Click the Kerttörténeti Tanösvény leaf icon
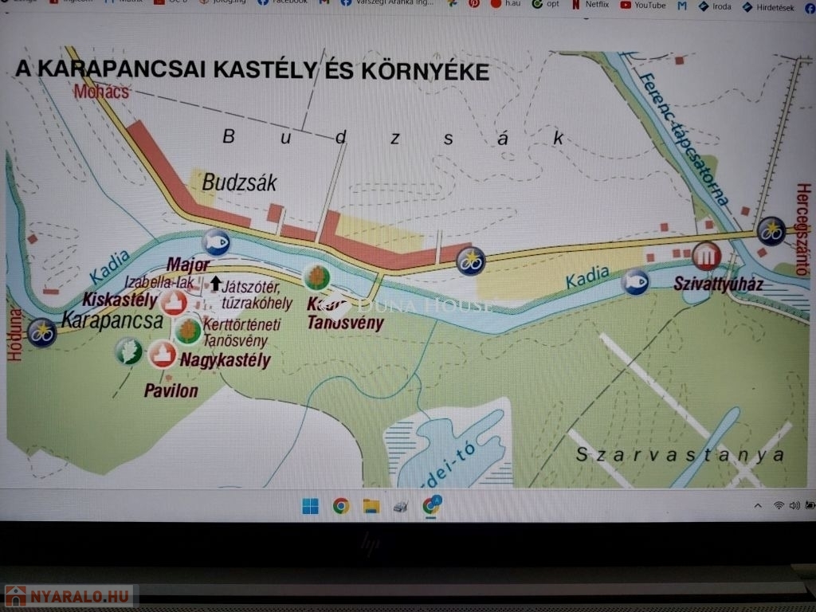816x612 pixels. tap(187, 331)
